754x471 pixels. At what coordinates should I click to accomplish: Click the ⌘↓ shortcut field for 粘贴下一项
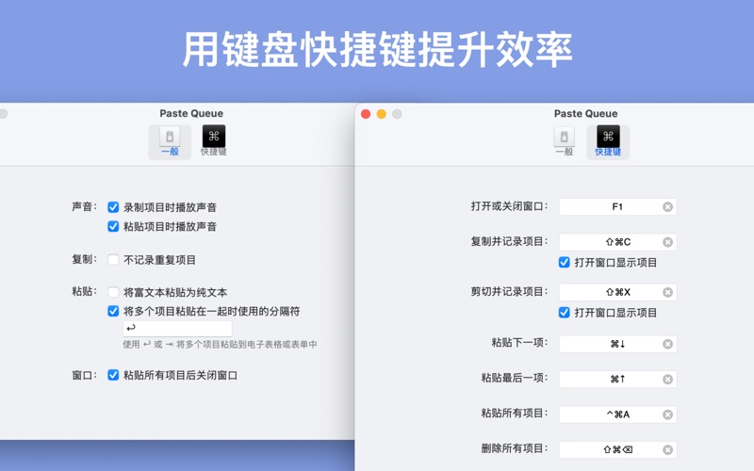[617, 344]
